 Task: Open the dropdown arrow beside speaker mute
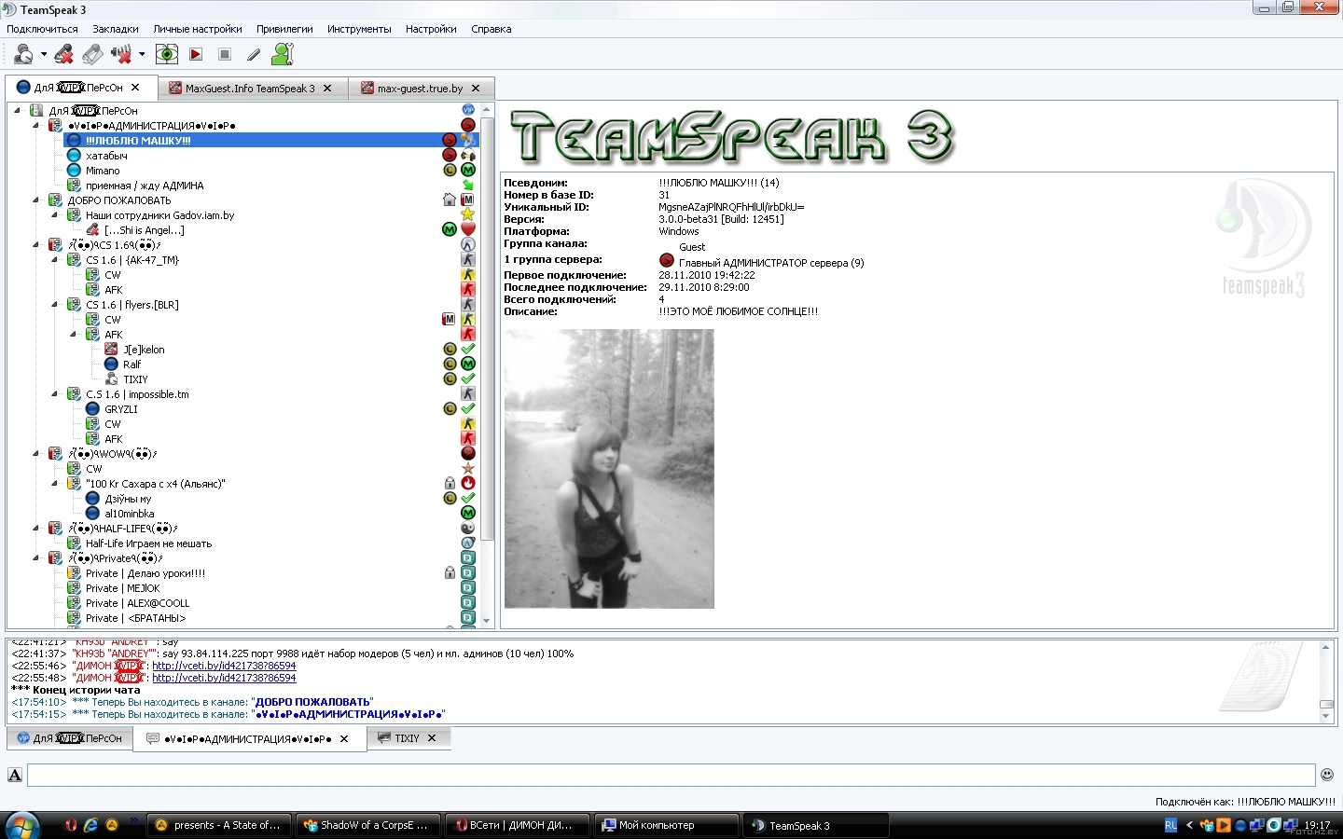coord(142,55)
